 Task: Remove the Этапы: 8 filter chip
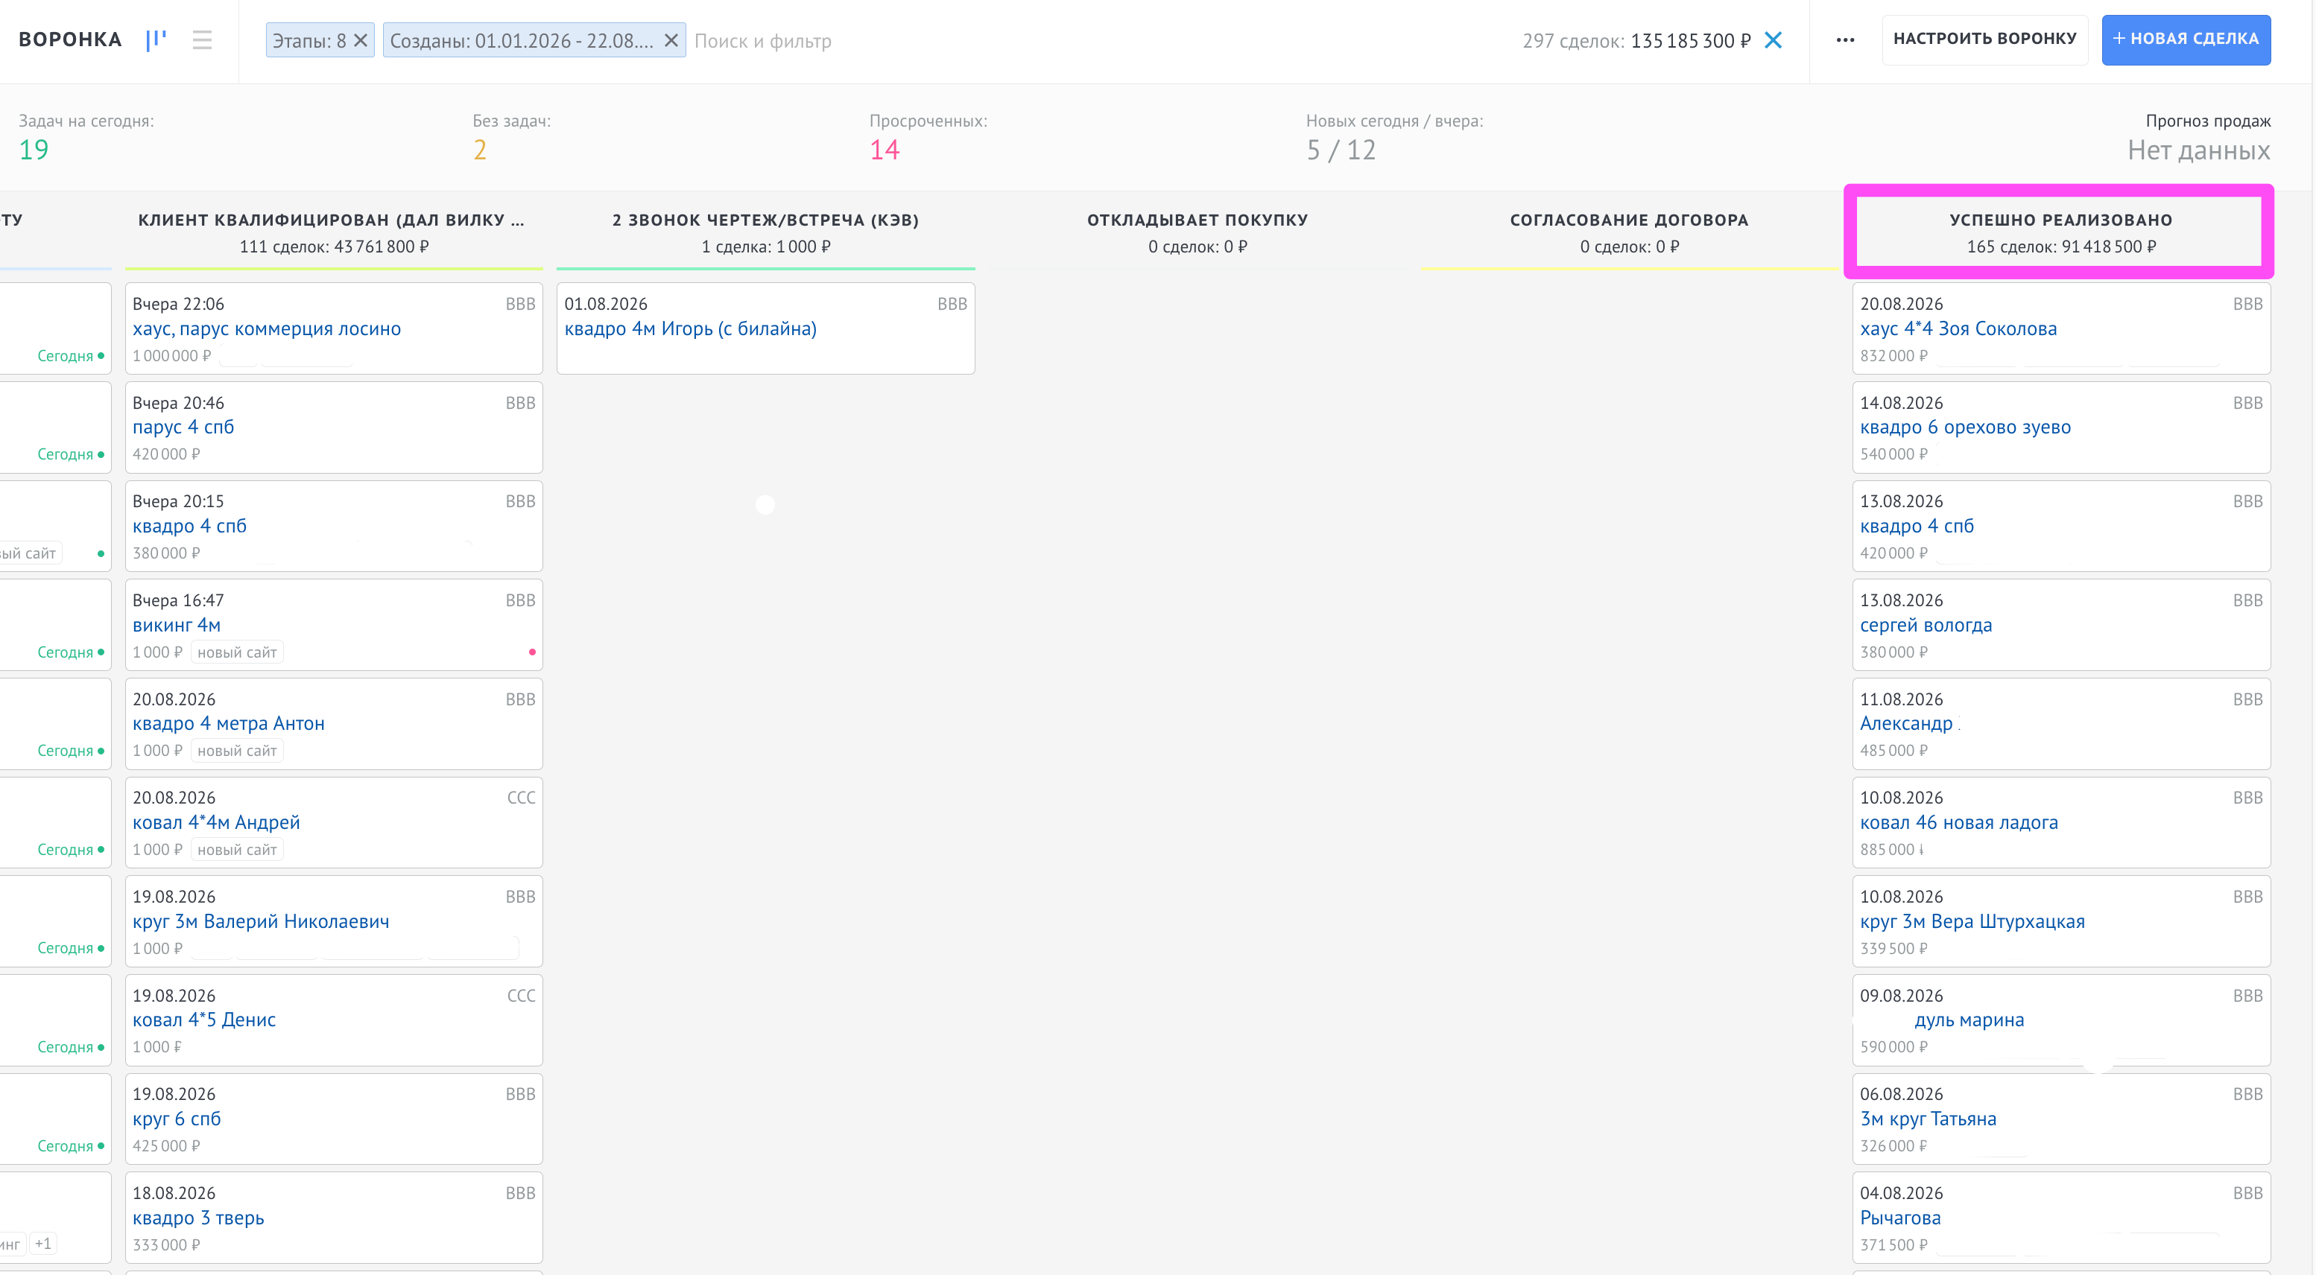point(361,40)
